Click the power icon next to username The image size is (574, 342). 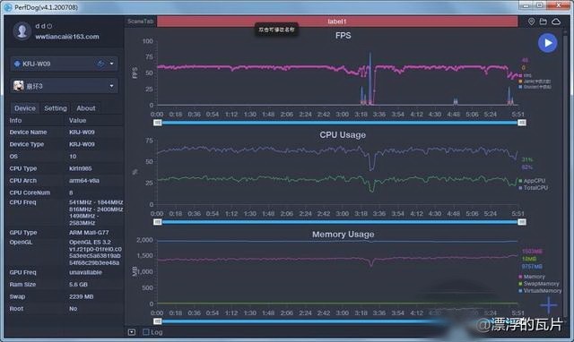tap(49, 26)
